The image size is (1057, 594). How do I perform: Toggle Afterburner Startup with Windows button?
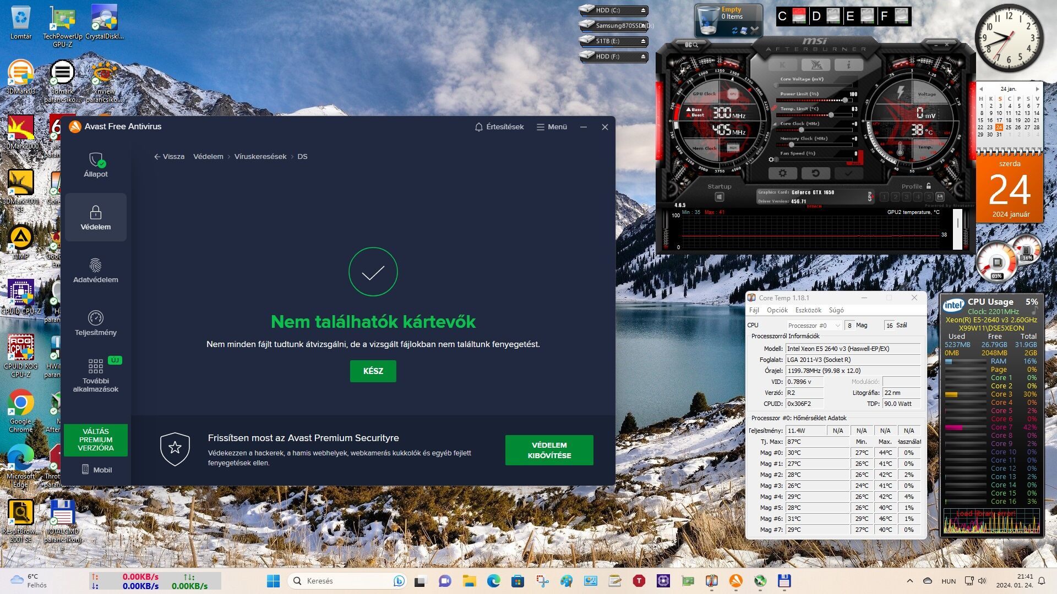[719, 197]
